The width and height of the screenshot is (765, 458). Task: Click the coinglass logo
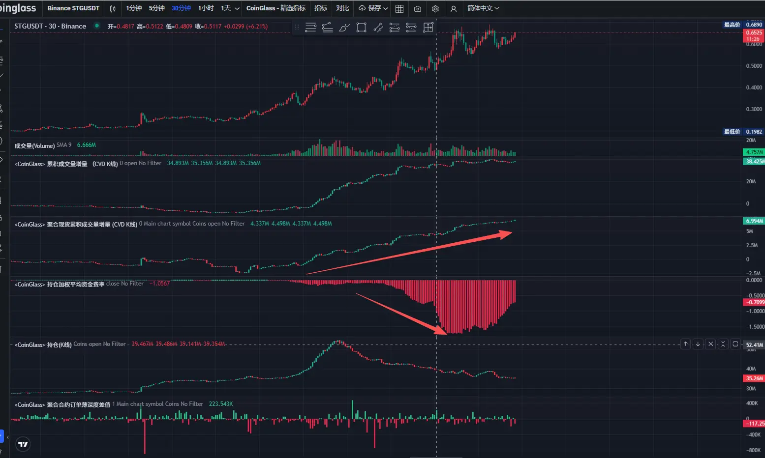click(18, 8)
